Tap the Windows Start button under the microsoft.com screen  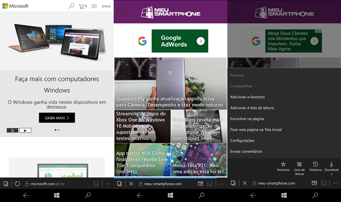point(57,195)
